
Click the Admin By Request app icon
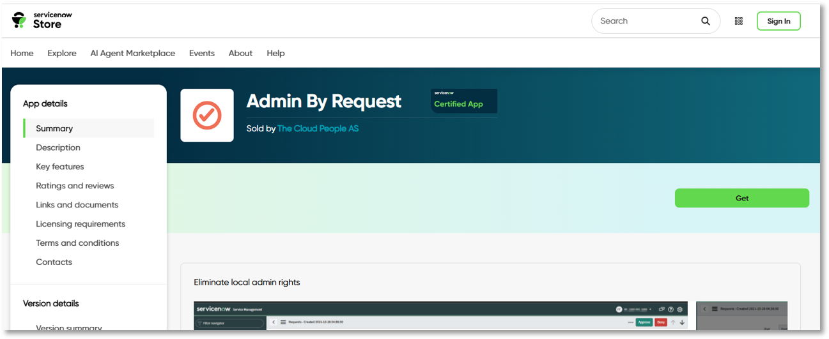(207, 116)
